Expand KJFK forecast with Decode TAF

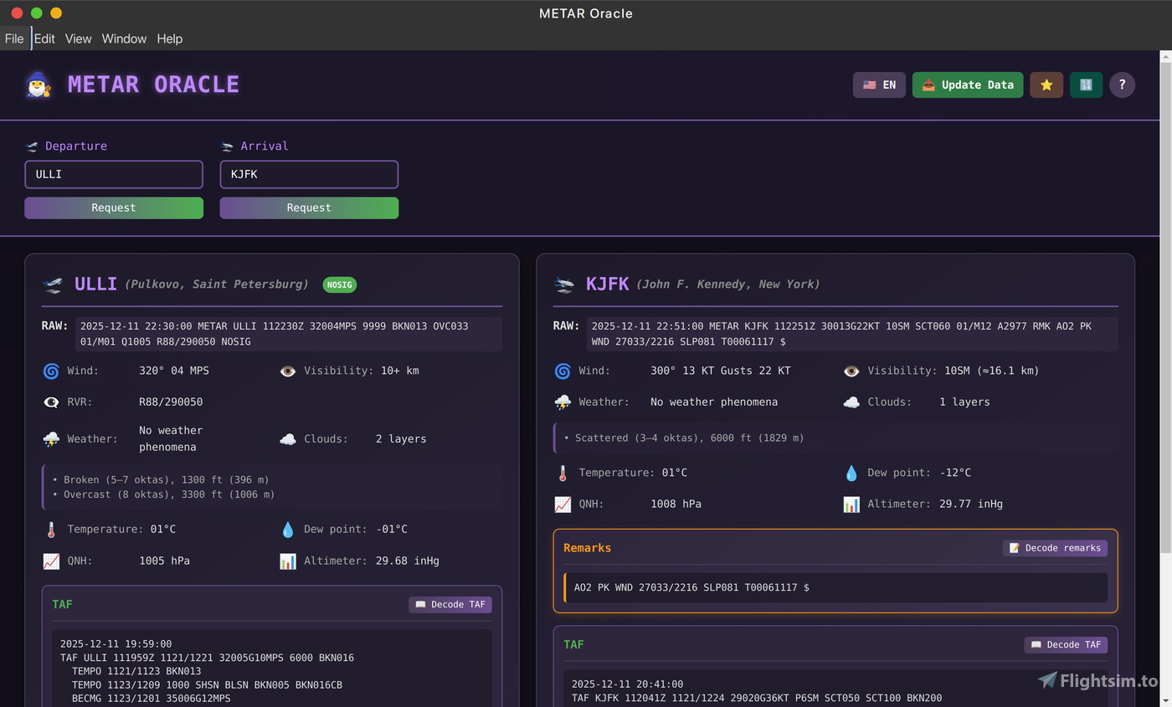(1065, 644)
